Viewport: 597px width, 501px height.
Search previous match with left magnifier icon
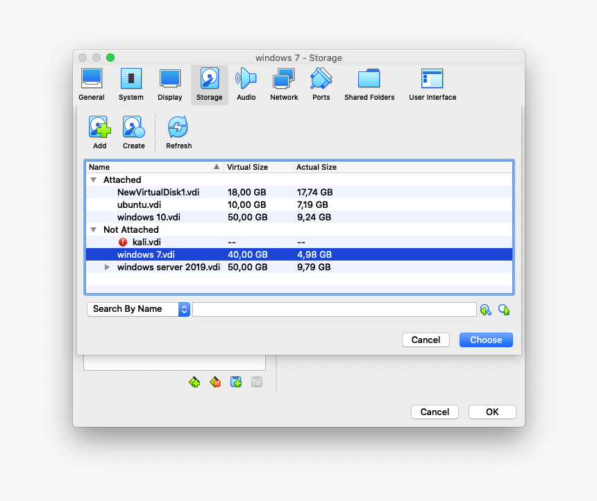[486, 309]
